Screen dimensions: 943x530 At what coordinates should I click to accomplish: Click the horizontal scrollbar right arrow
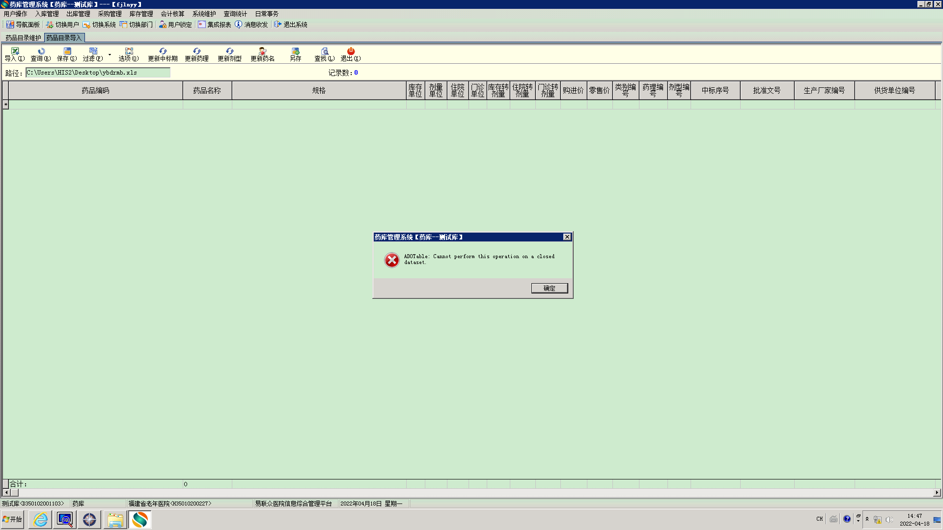937,492
